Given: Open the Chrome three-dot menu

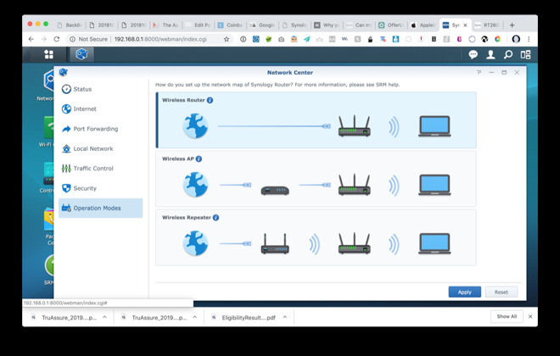Looking at the screenshot, I should [x=529, y=39].
